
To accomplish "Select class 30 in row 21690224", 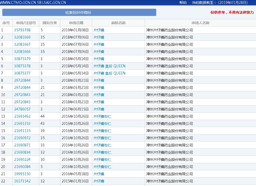I will pyautogui.click(x=43, y=160).
